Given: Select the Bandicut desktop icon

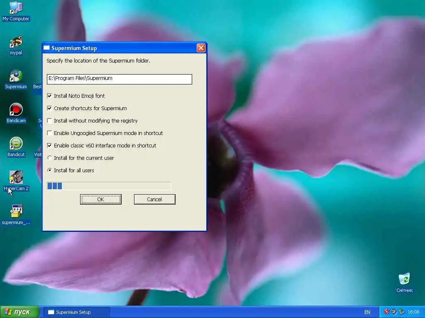Looking at the screenshot, I should 16,147.
